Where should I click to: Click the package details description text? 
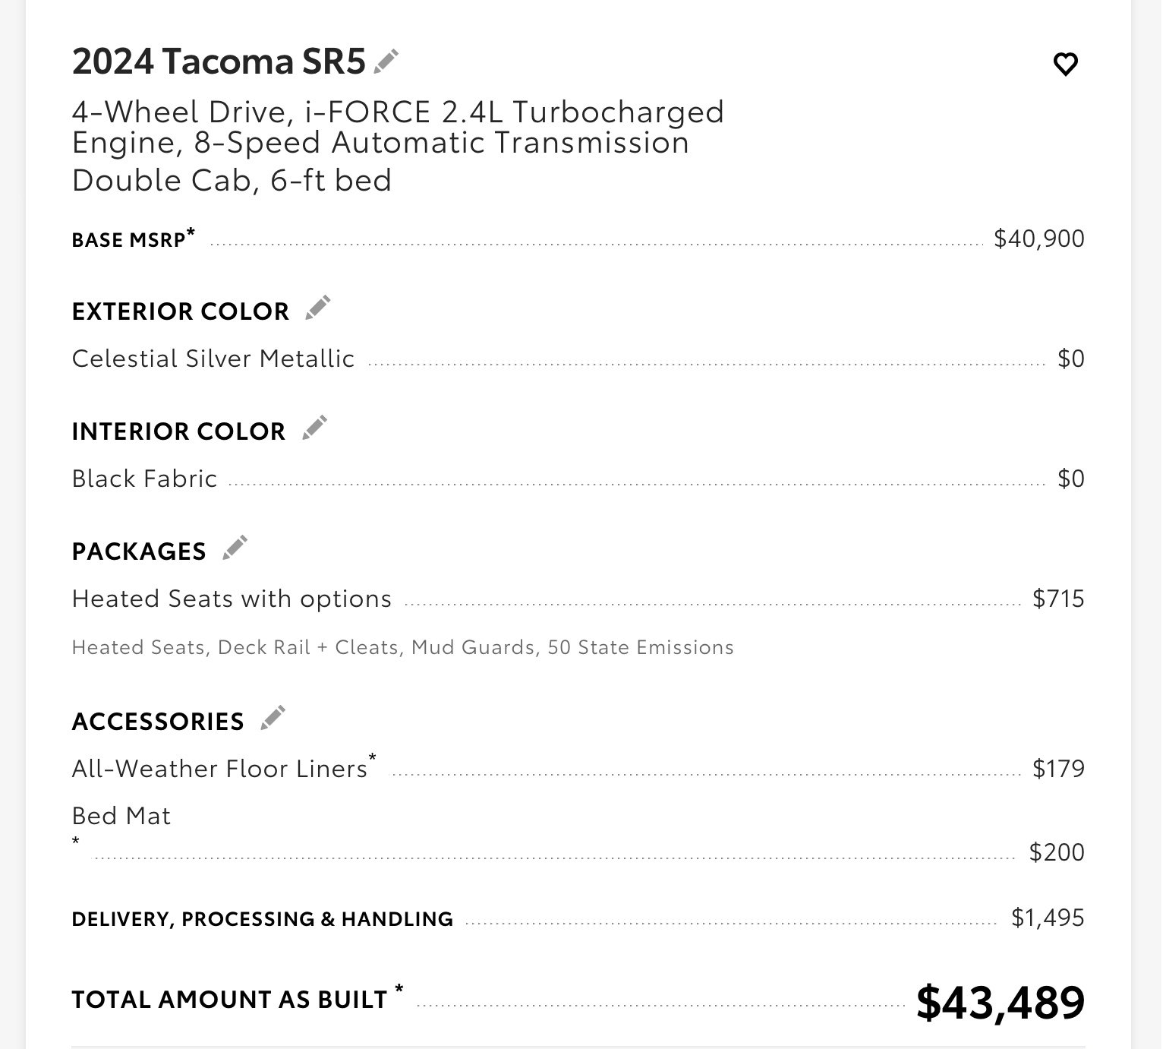(x=402, y=647)
